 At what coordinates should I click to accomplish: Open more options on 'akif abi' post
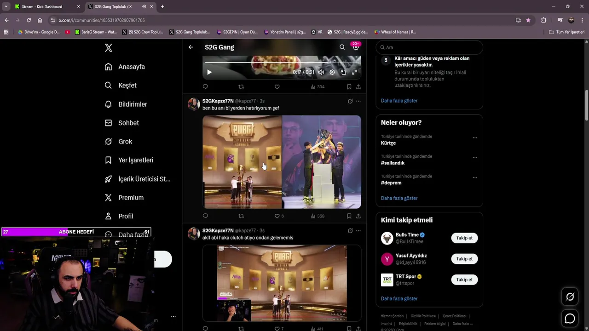click(358, 231)
